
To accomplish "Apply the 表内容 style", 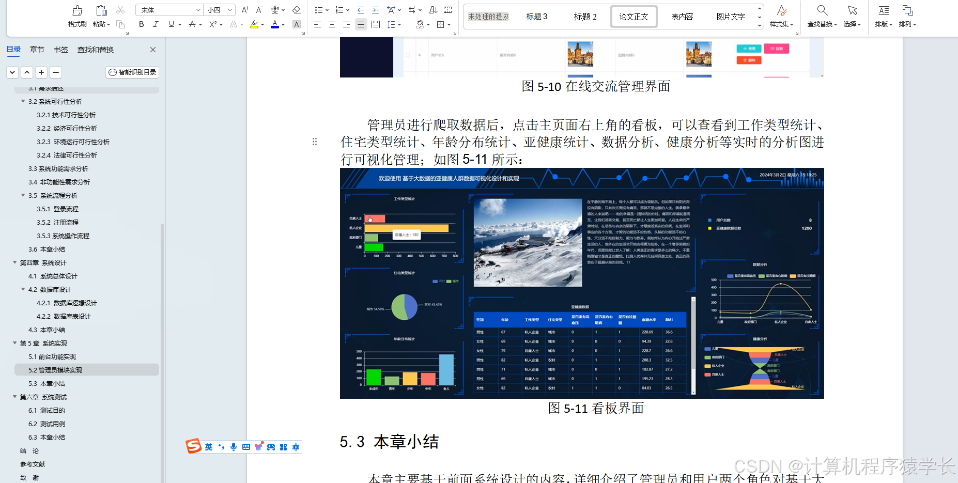I will [682, 17].
